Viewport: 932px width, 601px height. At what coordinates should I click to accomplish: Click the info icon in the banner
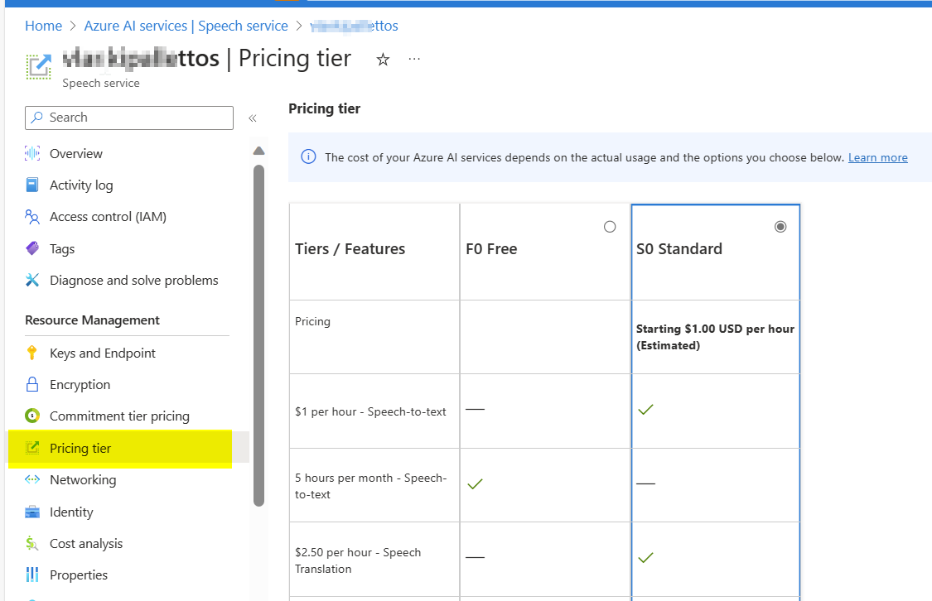coord(308,156)
